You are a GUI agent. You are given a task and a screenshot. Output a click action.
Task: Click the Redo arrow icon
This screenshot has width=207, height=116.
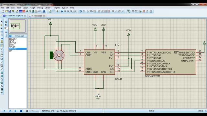click(x=84, y=12)
